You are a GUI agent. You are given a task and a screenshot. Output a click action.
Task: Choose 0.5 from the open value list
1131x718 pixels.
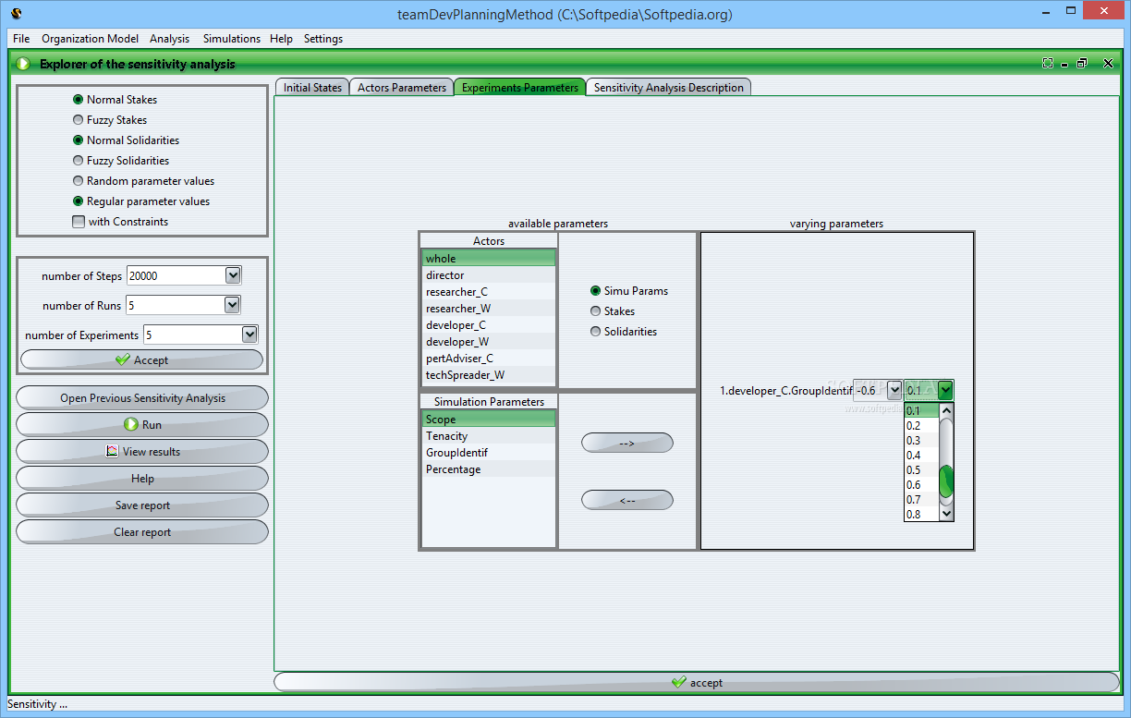click(x=921, y=470)
